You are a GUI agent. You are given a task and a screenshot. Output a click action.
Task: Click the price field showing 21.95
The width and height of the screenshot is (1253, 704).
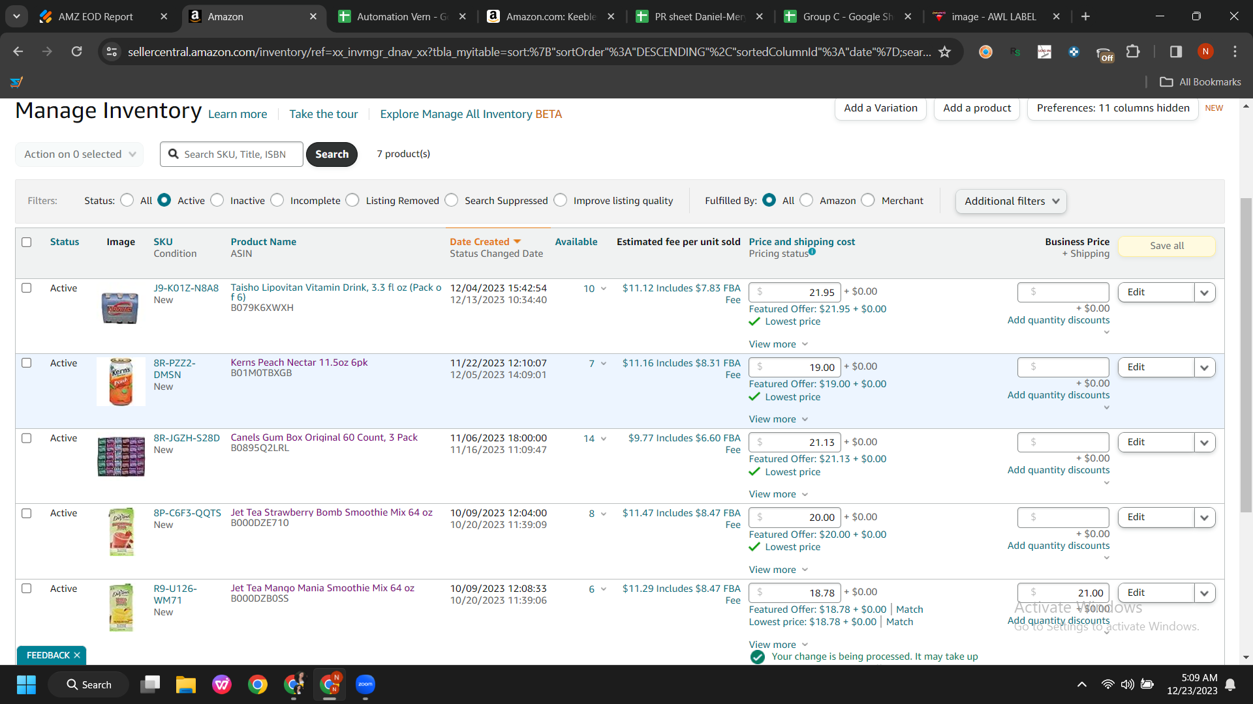click(x=795, y=293)
